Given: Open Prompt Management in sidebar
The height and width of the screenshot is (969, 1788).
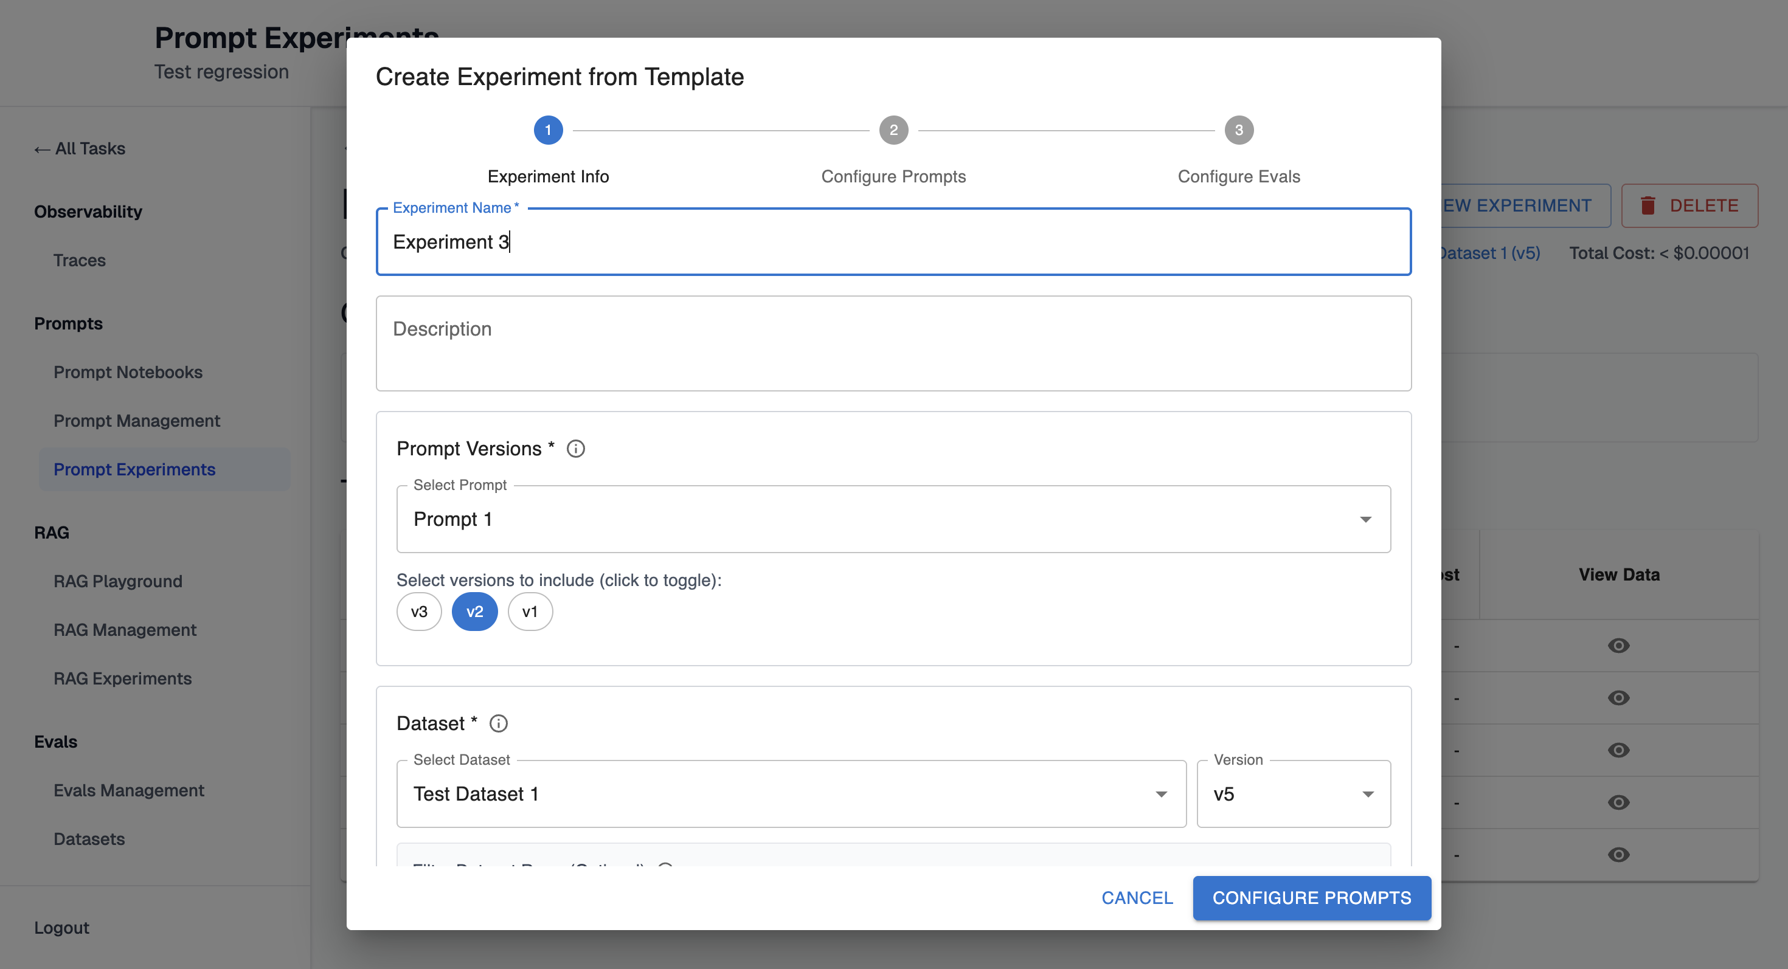Looking at the screenshot, I should (x=137, y=421).
